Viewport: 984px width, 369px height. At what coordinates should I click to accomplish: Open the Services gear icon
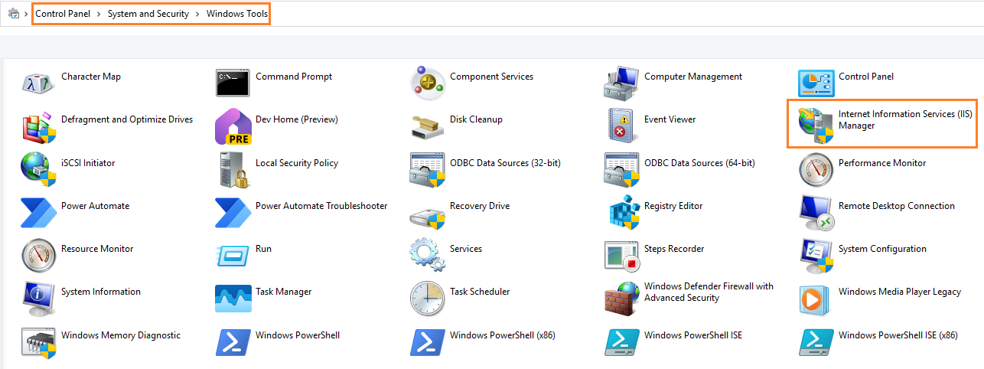click(x=428, y=254)
